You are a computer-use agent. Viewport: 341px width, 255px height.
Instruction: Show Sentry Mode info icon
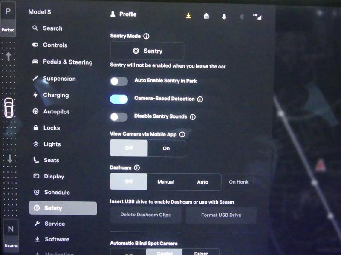pos(146,36)
